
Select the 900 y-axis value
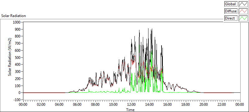[x=17, y=29]
